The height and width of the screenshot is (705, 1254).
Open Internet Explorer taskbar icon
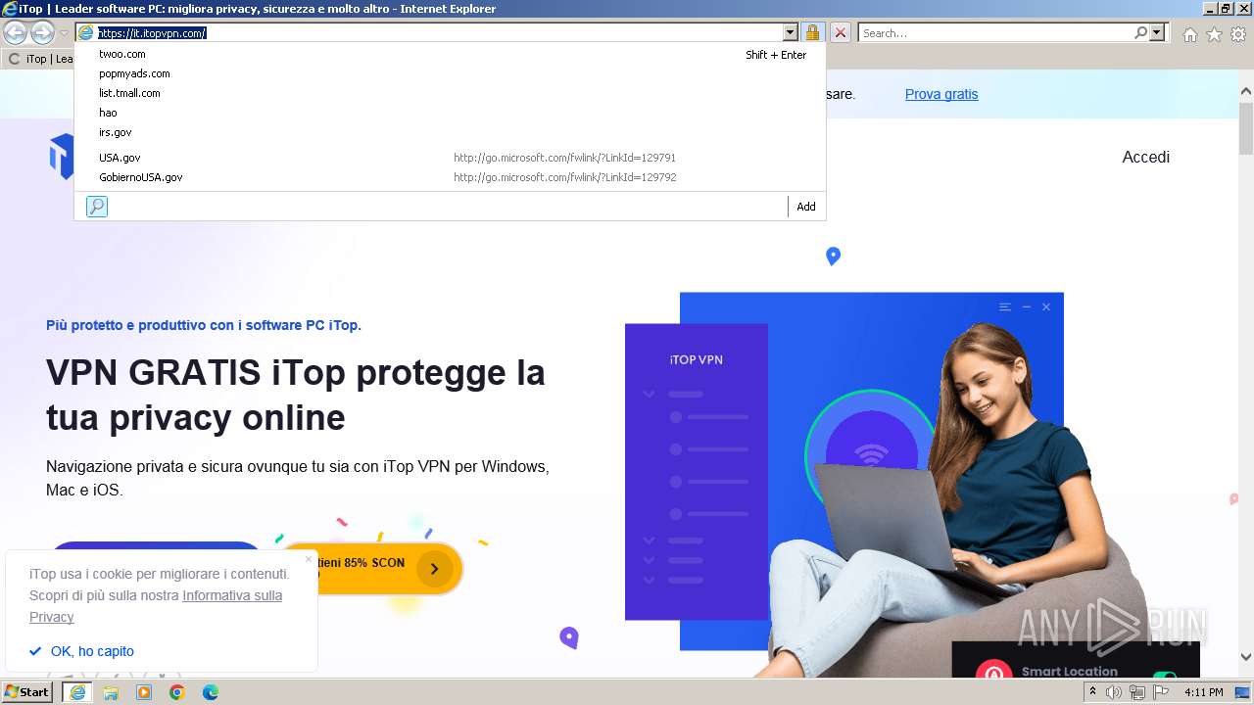[x=77, y=692]
